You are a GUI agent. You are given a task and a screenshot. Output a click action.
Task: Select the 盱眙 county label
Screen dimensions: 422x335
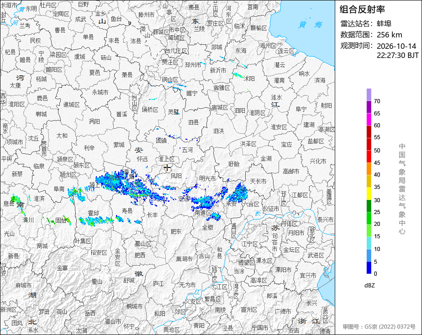tap(234, 164)
